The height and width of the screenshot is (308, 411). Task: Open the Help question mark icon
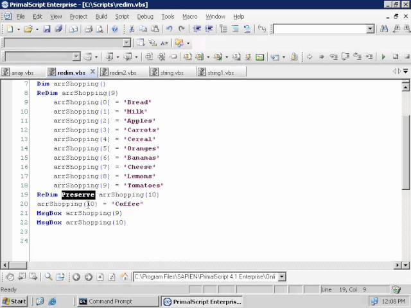pos(115,29)
